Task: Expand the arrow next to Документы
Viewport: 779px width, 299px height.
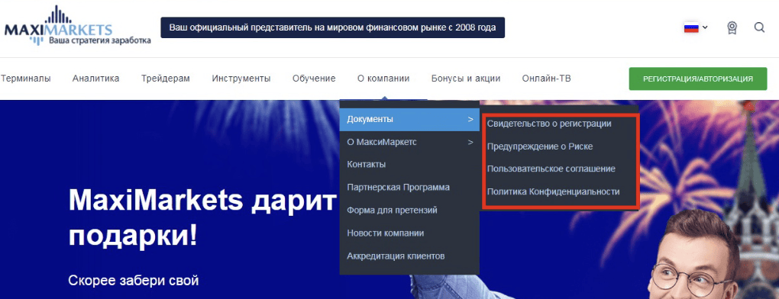Action: coord(470,120)
